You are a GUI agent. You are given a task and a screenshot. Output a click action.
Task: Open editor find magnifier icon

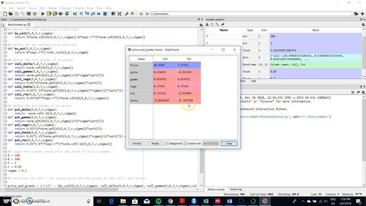[201, 25]
